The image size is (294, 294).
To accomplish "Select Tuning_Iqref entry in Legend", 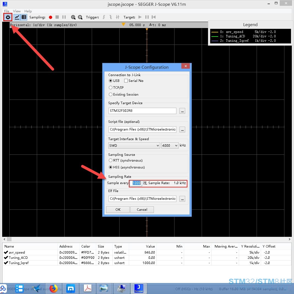I will (243, 41).
